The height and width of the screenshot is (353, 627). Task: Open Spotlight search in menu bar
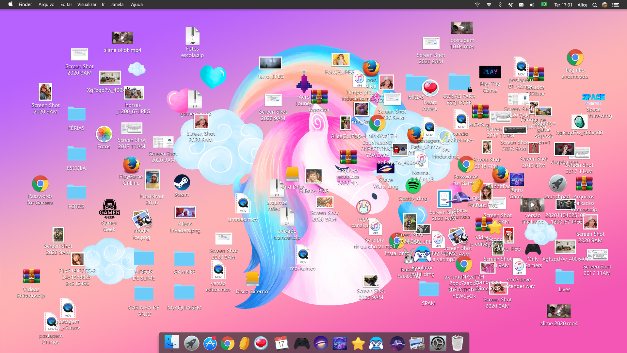click(x=595, y=5)
